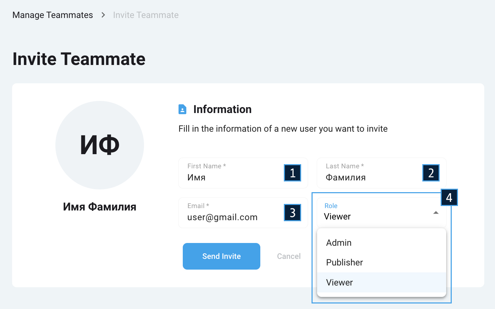Viewport: 495px width, 309px height.
Task: Cancel the teammate invitation
Action: click(x=289, y=256)
